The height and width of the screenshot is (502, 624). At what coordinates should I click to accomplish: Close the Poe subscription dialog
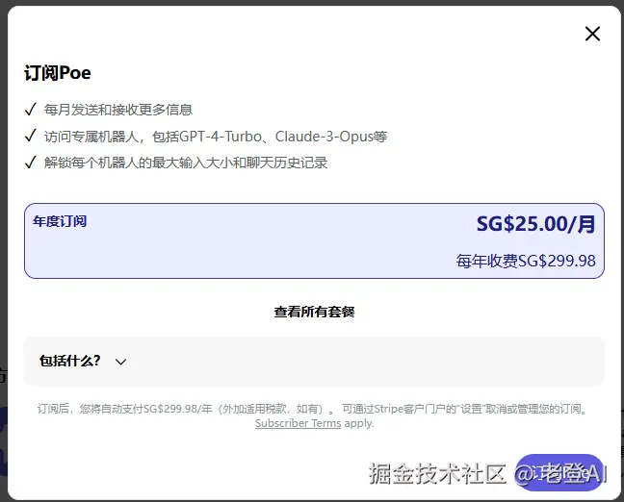pos(592,34)
